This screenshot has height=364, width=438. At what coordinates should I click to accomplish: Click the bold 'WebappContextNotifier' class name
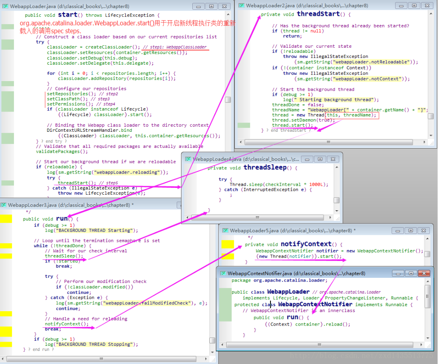pos(315,304)
